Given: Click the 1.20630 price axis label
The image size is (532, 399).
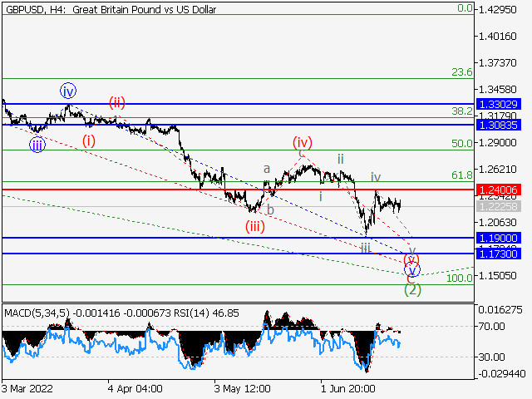Looking at the screenshot, I should (498, 222).
